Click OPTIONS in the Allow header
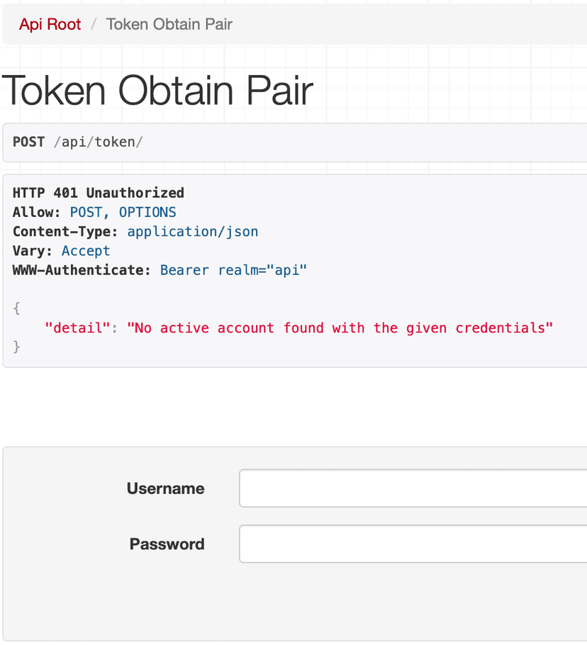The width and height of the screenshot is (587, 645). tap(147, 211)
